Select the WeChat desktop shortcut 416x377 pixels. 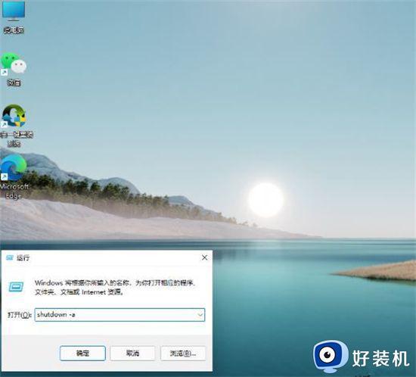(14, 69)
